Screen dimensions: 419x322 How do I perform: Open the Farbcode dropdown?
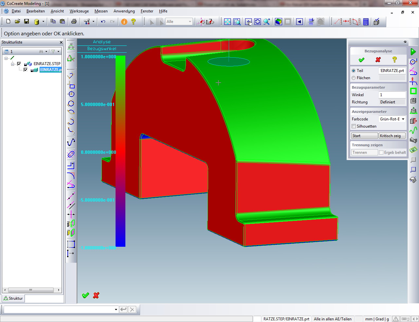click(x=403, y=119)
